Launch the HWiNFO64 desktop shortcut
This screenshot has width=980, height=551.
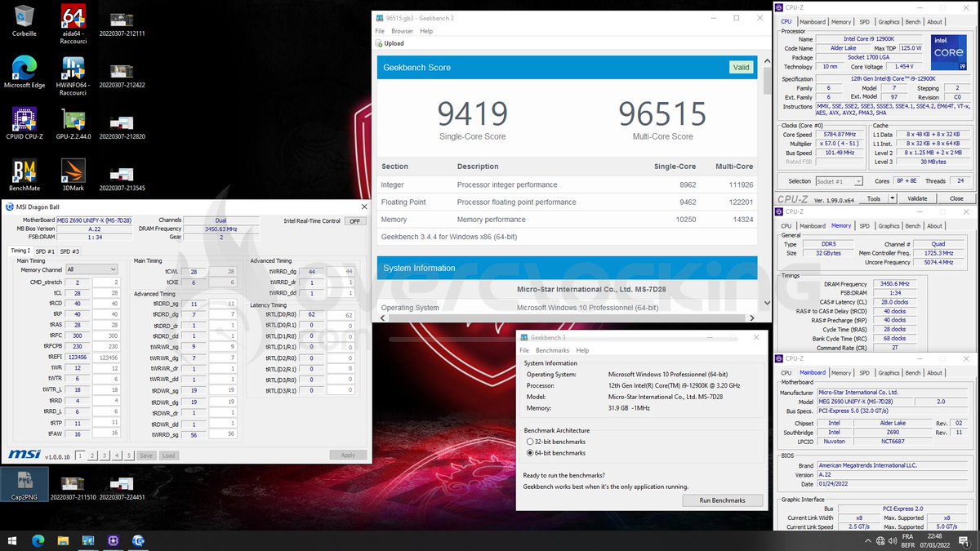pos(73,75)
